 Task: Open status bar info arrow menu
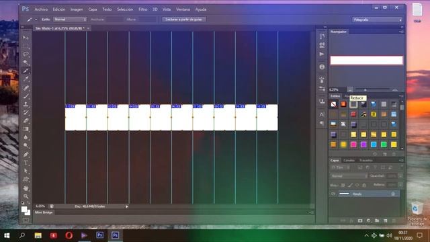[127, 206]
